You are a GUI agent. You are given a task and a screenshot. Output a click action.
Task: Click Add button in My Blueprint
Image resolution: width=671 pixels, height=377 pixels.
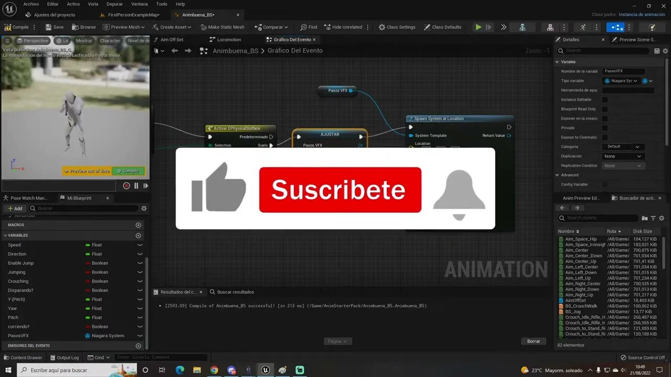[15, 208]
